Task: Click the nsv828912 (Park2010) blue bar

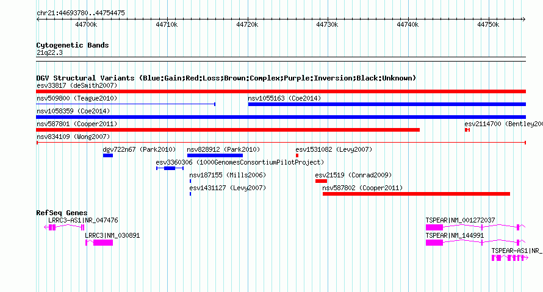Action: click(x=215, y=155)
